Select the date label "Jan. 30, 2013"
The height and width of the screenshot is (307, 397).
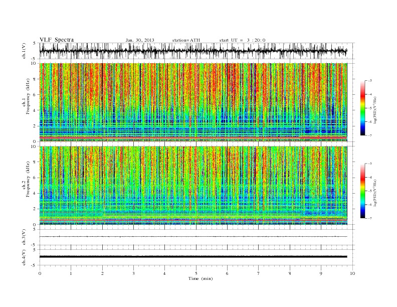(x=140, y=40)
